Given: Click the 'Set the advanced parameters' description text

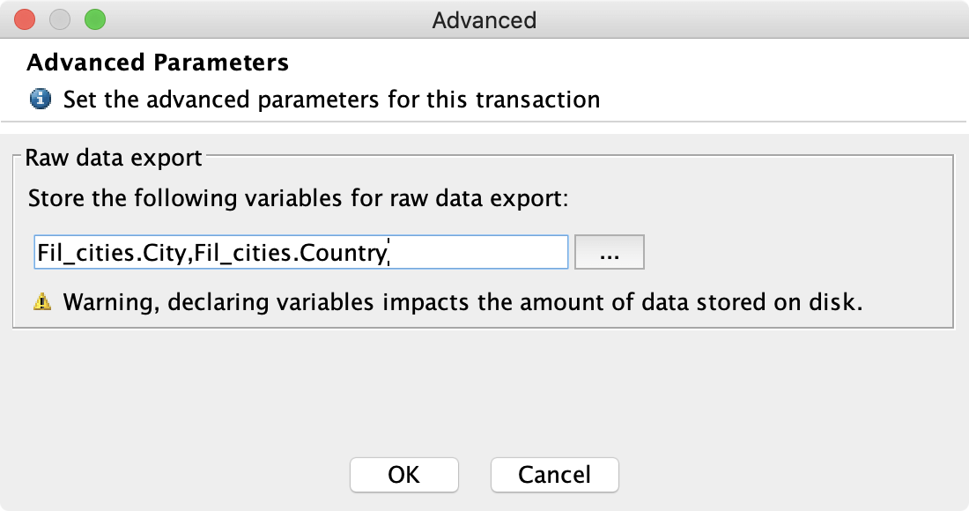Looking at the screenshot, I should 332,100.
